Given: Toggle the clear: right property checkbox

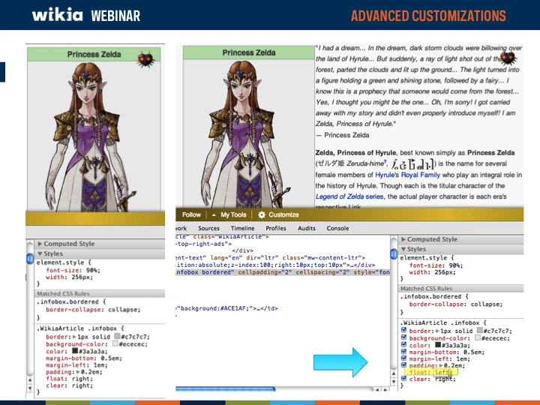Looking at the screenshot, I should (x=405, y=379).
